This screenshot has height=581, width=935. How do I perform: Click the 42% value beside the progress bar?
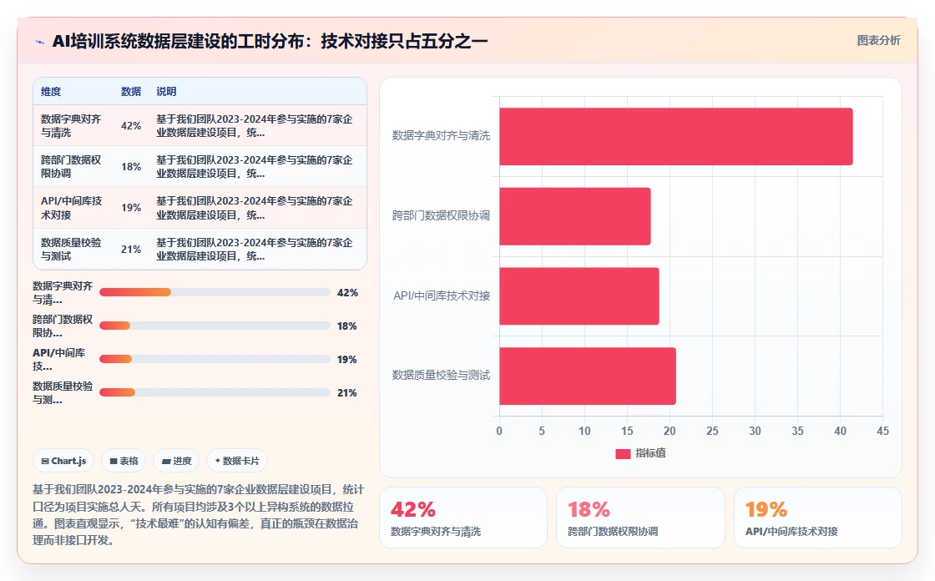347,293
